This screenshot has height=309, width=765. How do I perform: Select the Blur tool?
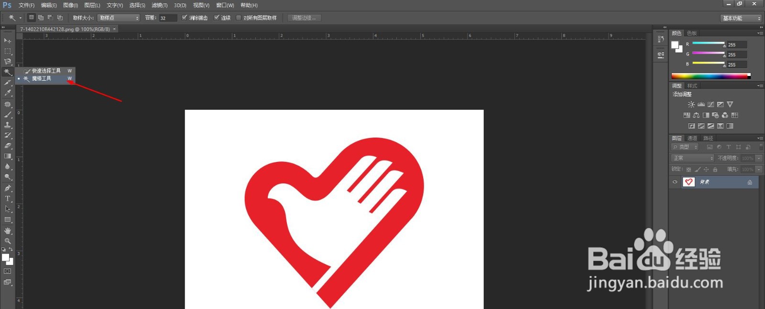click(x=8, y=167)
